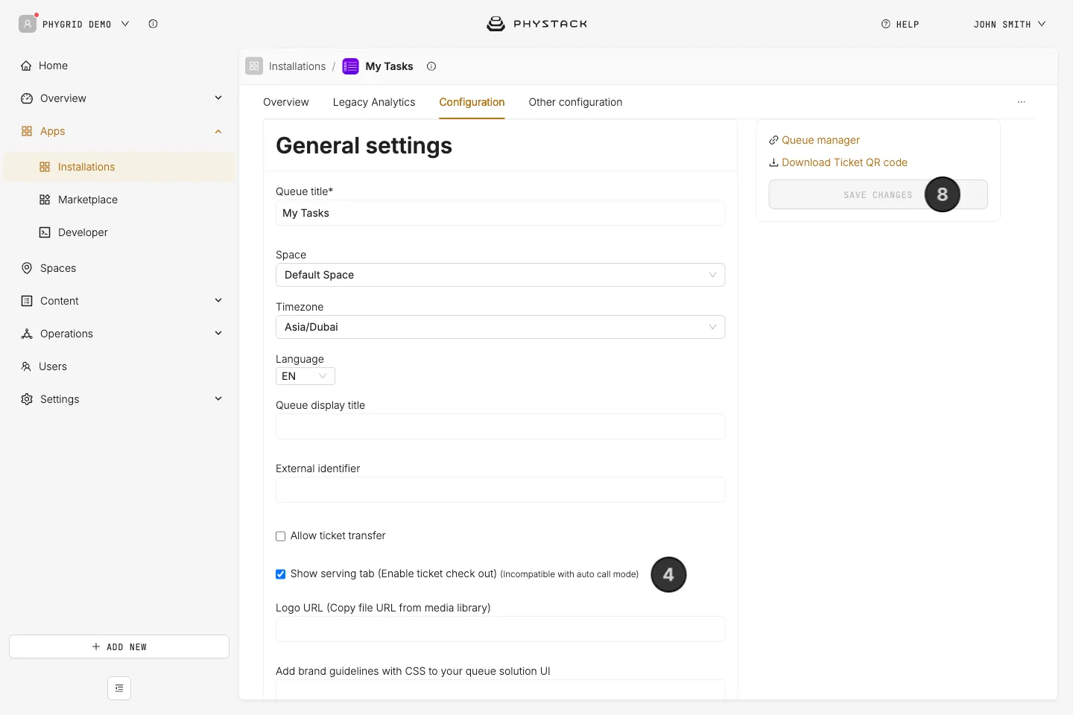Collapse the sidebar with the bottom toggle icon

pos(119,688)
